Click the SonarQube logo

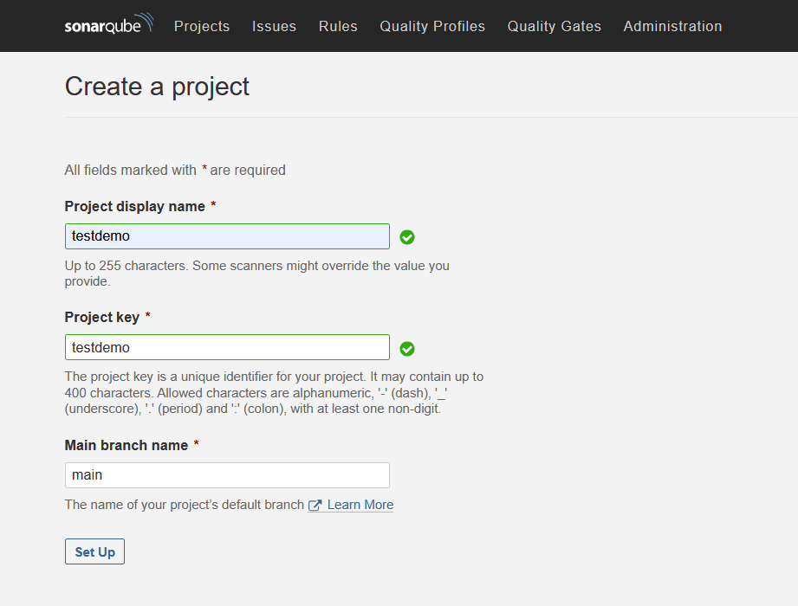click(109, 24)
